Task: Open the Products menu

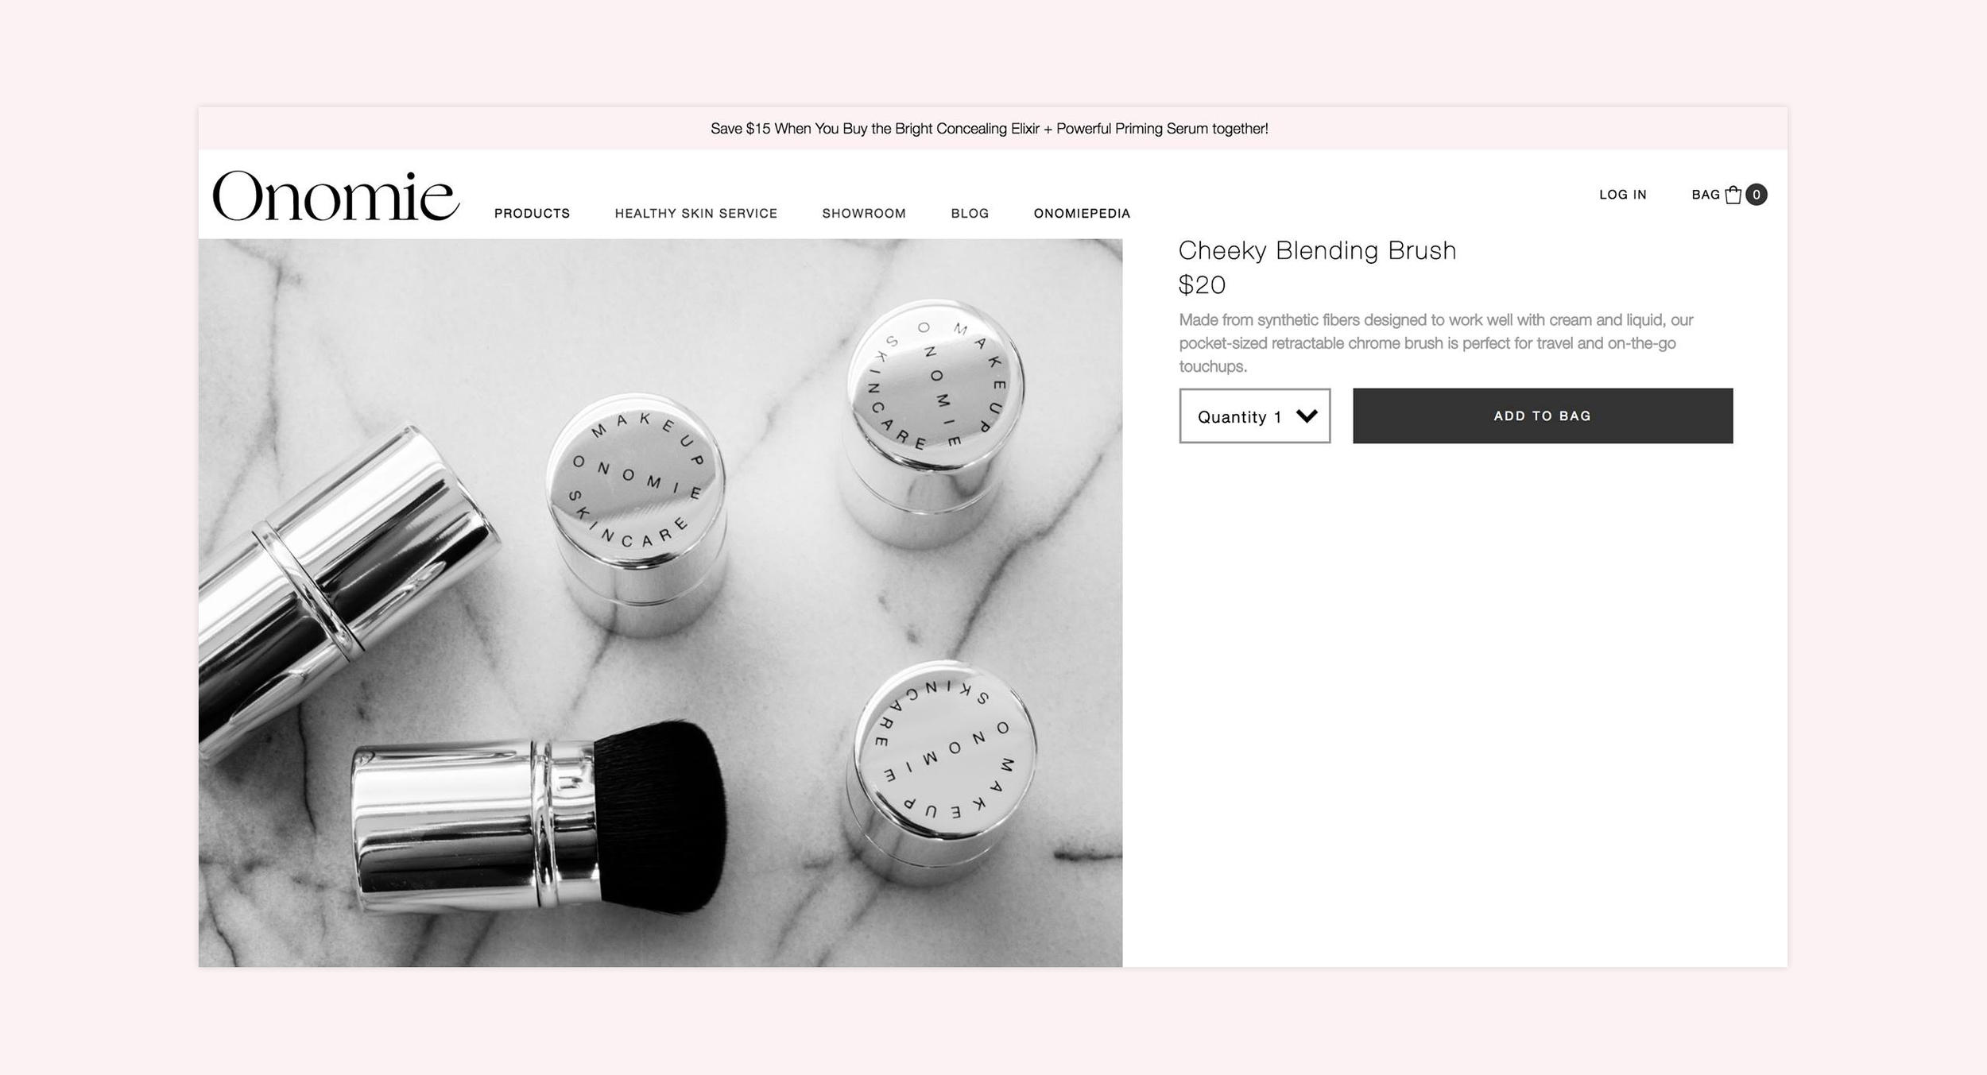Action: [x=532, y=213]
